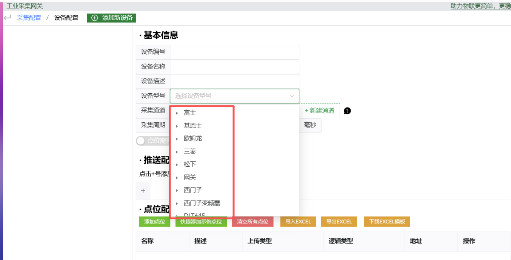Viewport: 511px width, 260px height.
Task: Expand the 网关 tree arrow
Action: (x=177, y=178)
